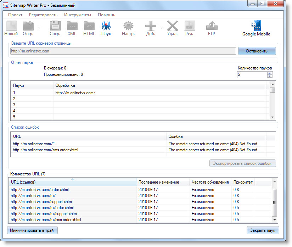Increase spider count with up arrow
Screen dimensions: 292x247
[x=270, y=73]
